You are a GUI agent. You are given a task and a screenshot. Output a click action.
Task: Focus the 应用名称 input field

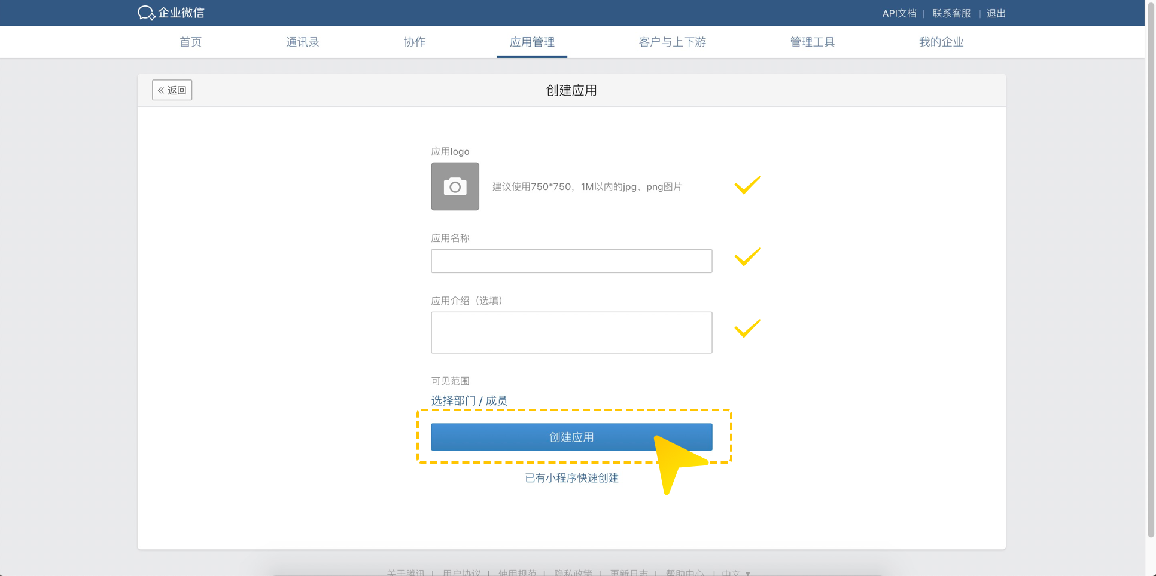(571, 261)
